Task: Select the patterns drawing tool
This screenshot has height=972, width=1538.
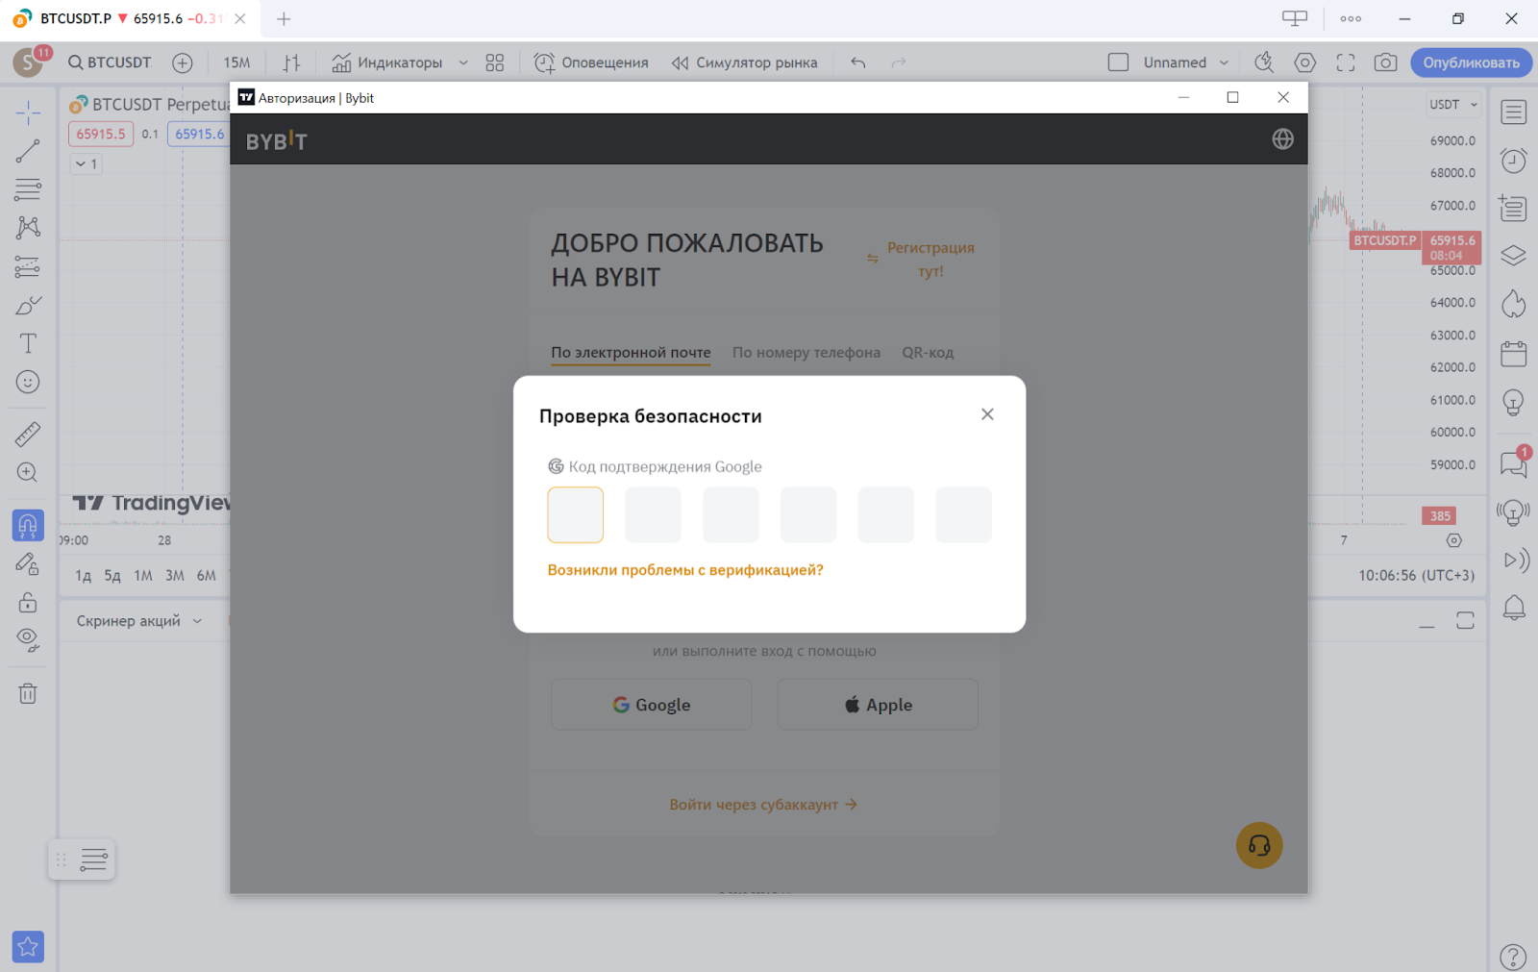Action: tap(28, 228)
